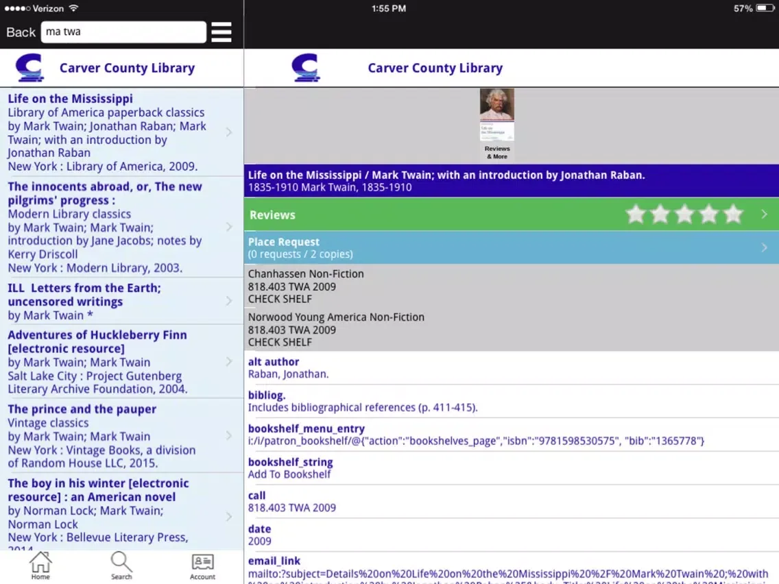Tap the Home icon in bottom bar
This screenshot has width=779, height=584.
[x=40, y=565]
